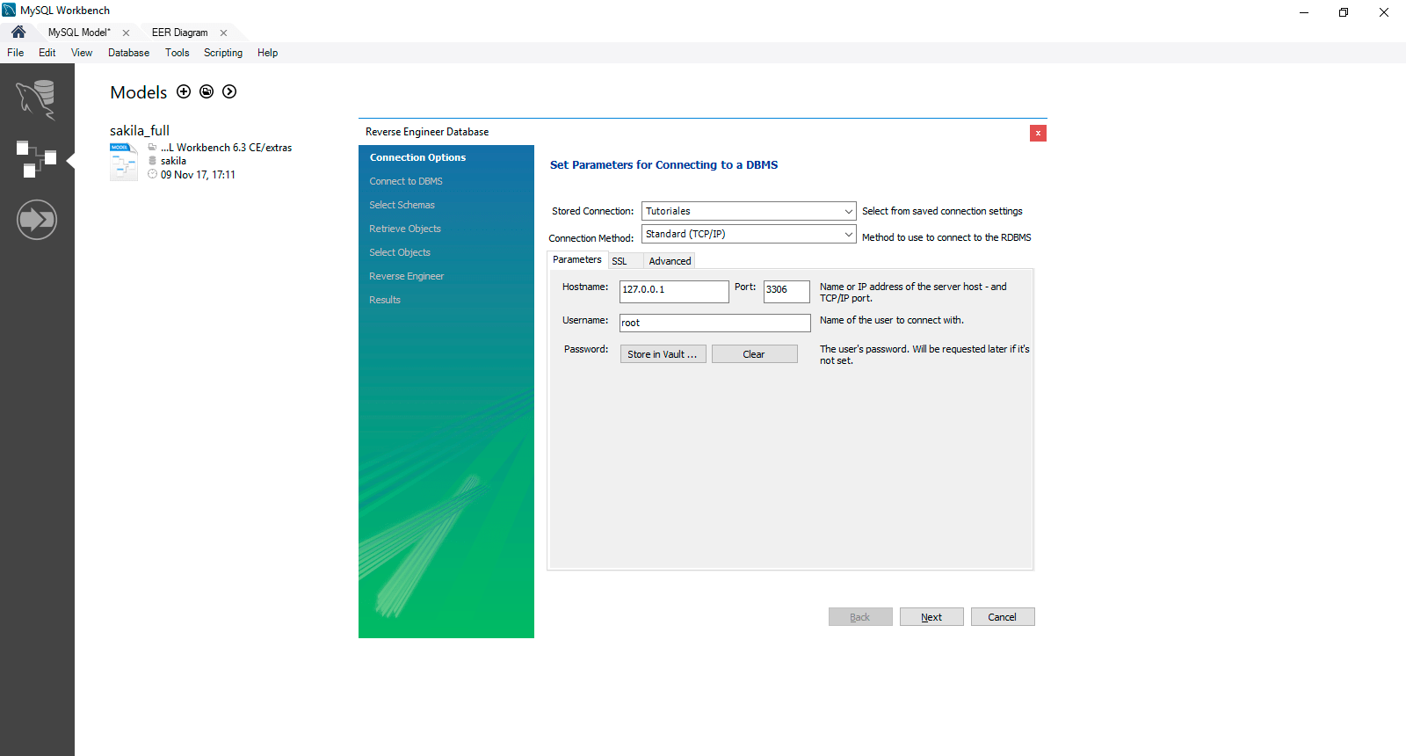Open an existing model file icon
1406x756 pixels.
pyautogui.click(x=207, y=91)
